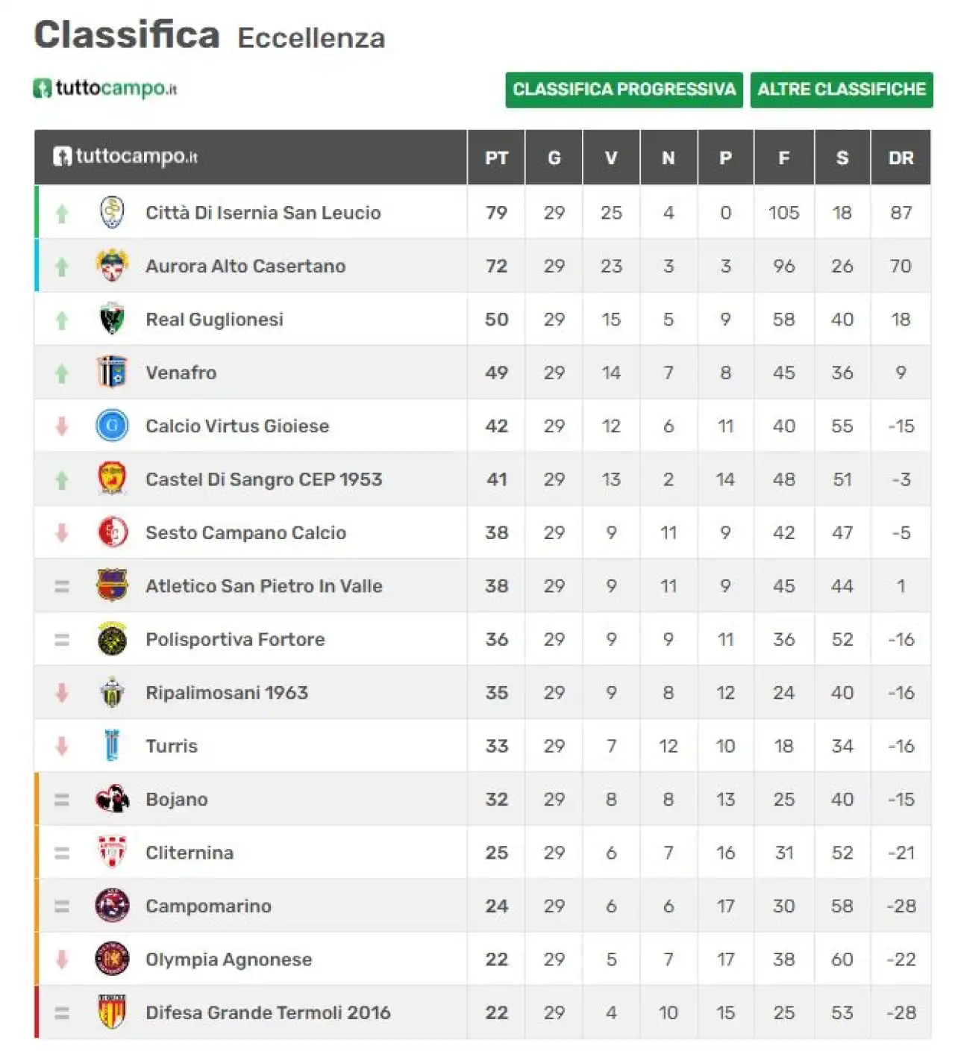Click the Polisportiva Fortore round crest

(112, 639)
